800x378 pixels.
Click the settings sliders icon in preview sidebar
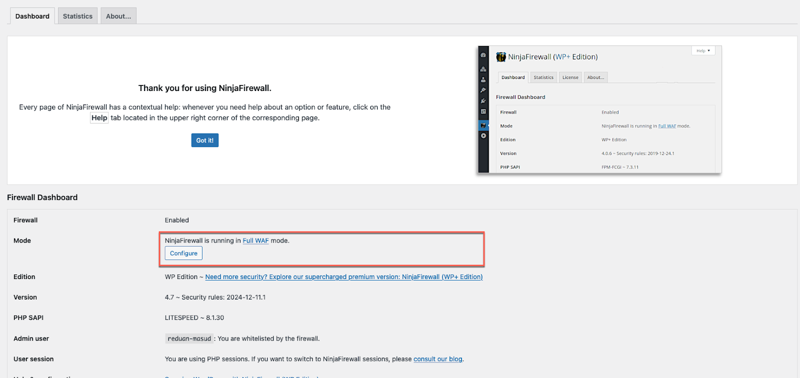click(483, 111)
